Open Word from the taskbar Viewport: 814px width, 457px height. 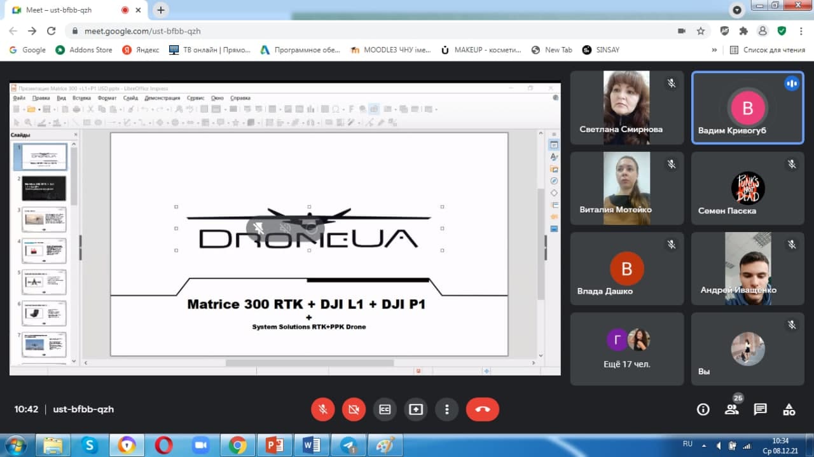(311, 445)
